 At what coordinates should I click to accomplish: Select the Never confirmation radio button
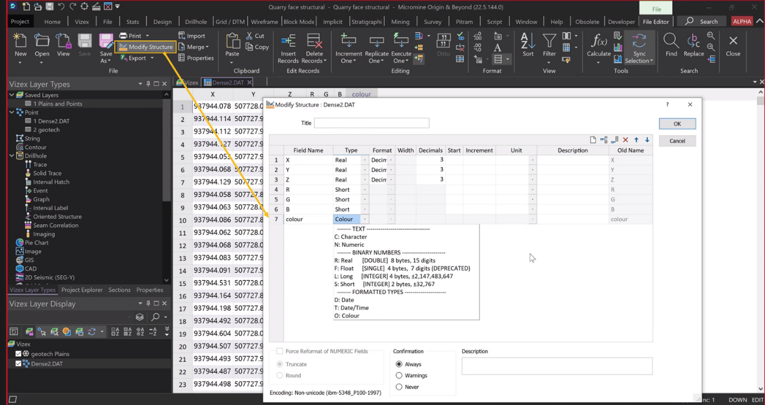(399, 387)
